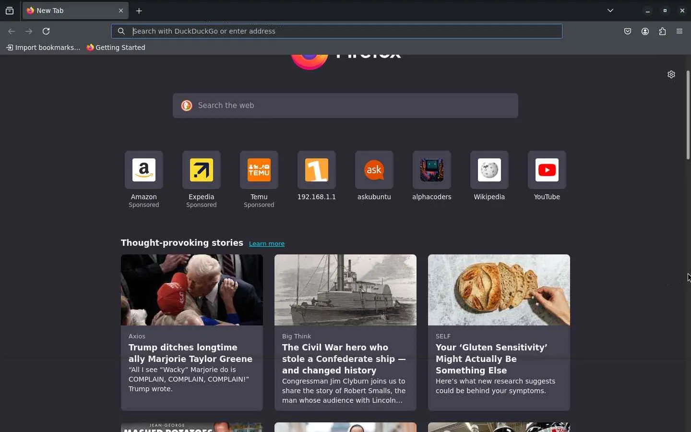Click 'Here's what new research suggests' excerpt
Screen dimensions: 691x432
(x=496, y=386)
